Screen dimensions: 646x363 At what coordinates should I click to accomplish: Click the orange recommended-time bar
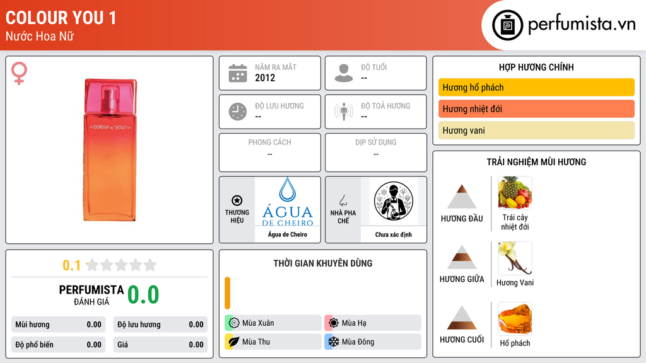point(227,293)
